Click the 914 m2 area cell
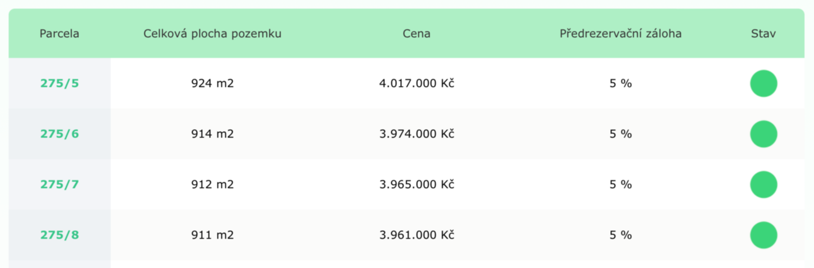 (212, 134)
